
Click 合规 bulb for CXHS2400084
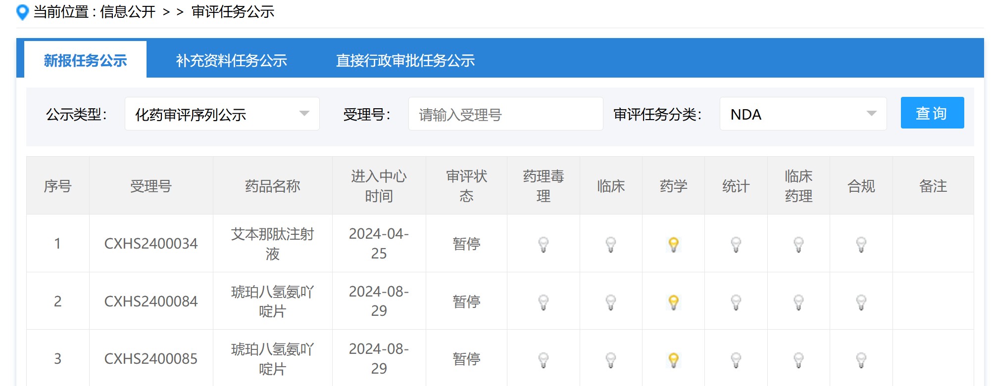click(861, 302)
